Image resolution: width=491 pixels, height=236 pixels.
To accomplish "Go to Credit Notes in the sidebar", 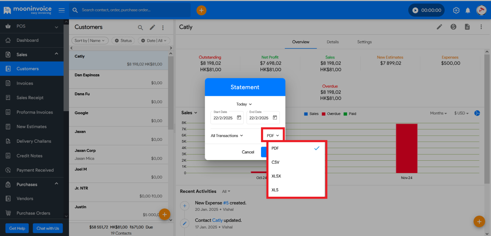I will (x=29, y=156).
